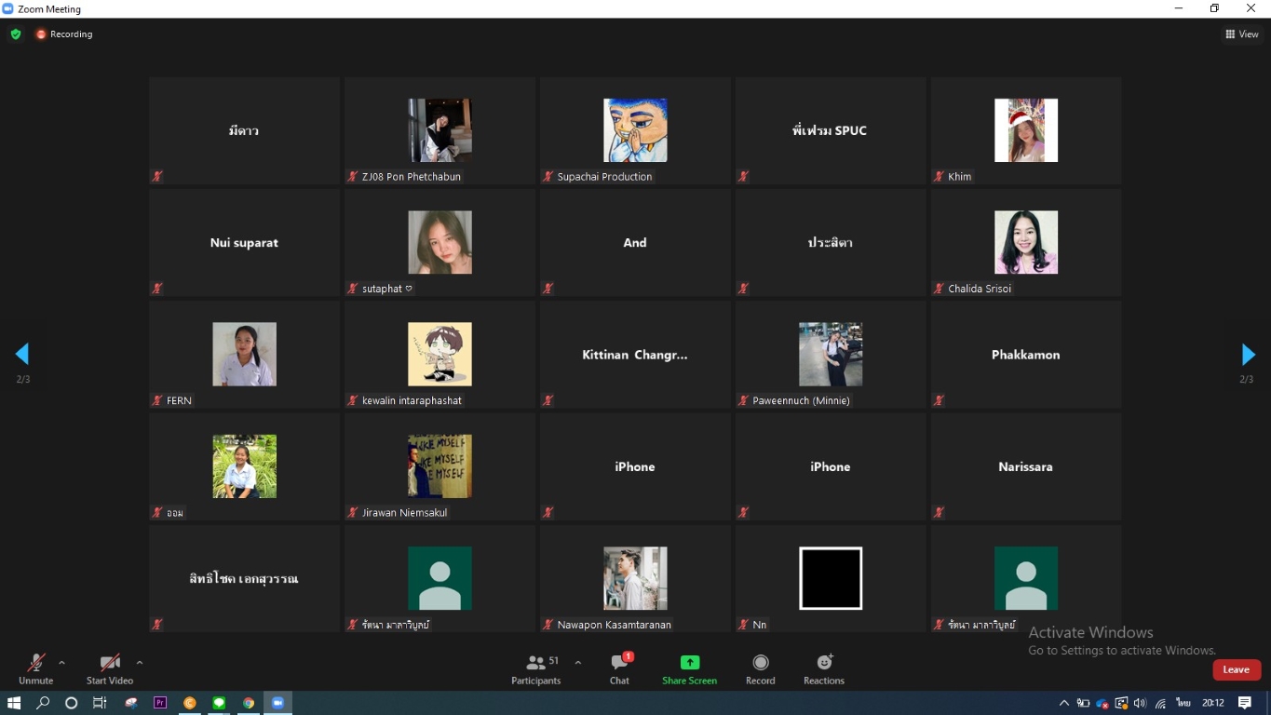Go to next gallery page arrow

coord(1248,354)
